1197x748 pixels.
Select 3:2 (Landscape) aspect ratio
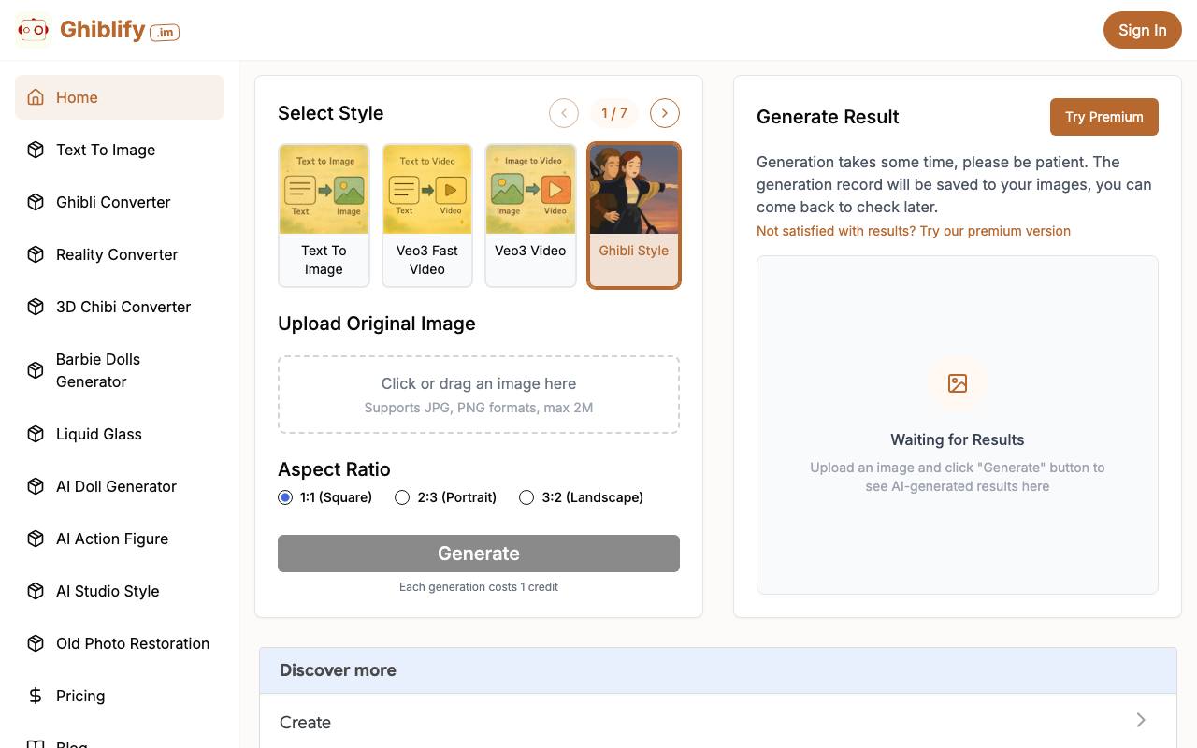click(x=526, y=497)
